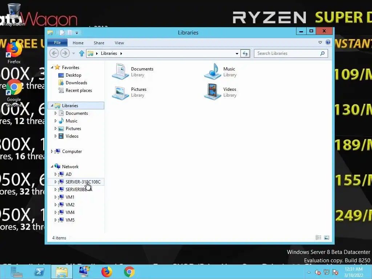Open the recent locations dropdown arrow
The image size is (372, 279).
[73, 53]
